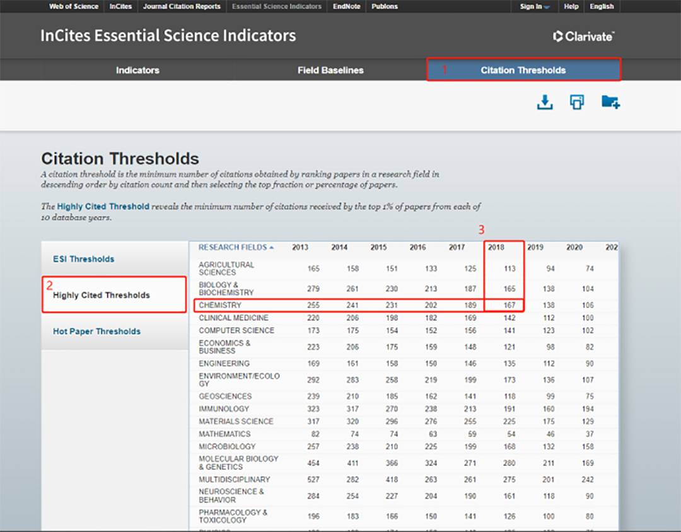
Task: Select the MATERIALS SCIENCE row label
Action: tap(236, 422)
